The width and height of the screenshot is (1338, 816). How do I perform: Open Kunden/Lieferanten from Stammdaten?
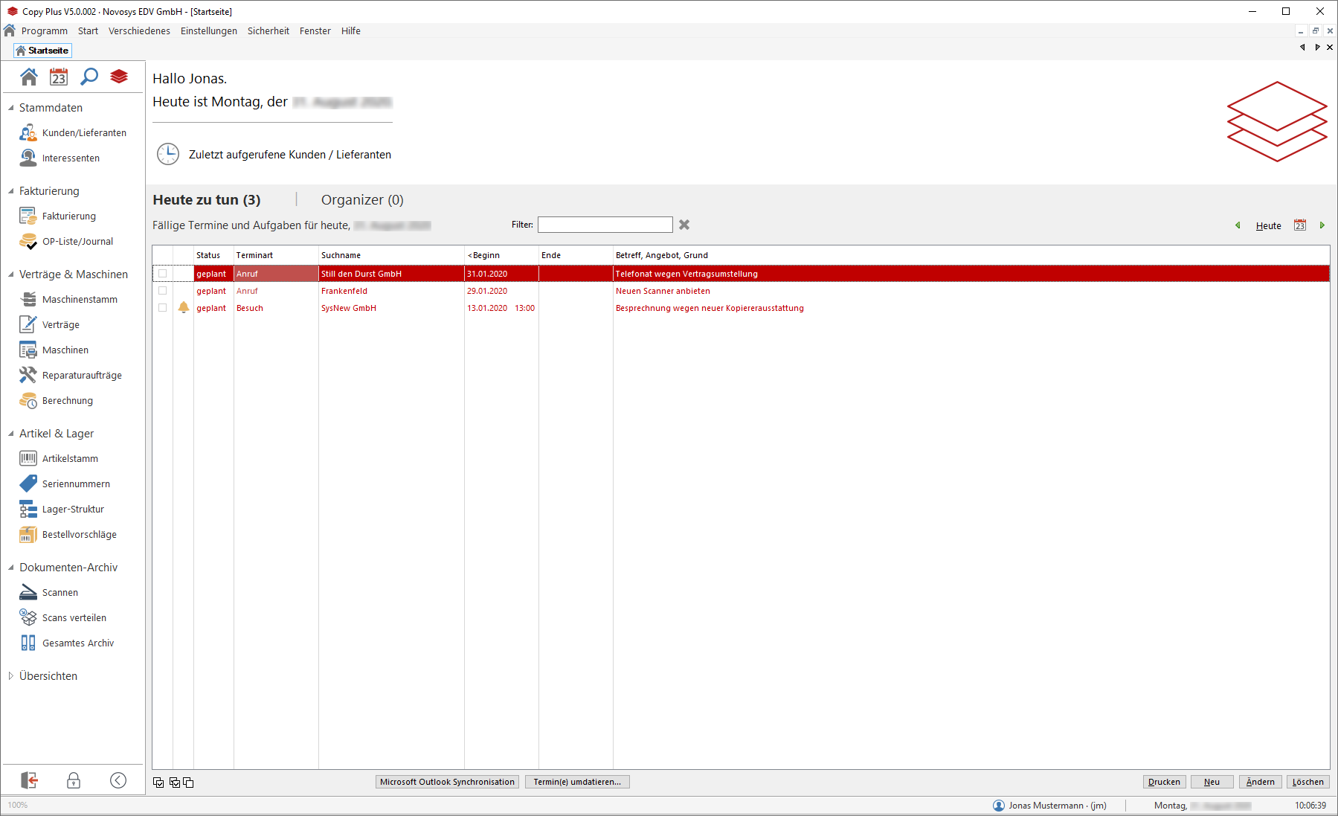click(84, 133)
